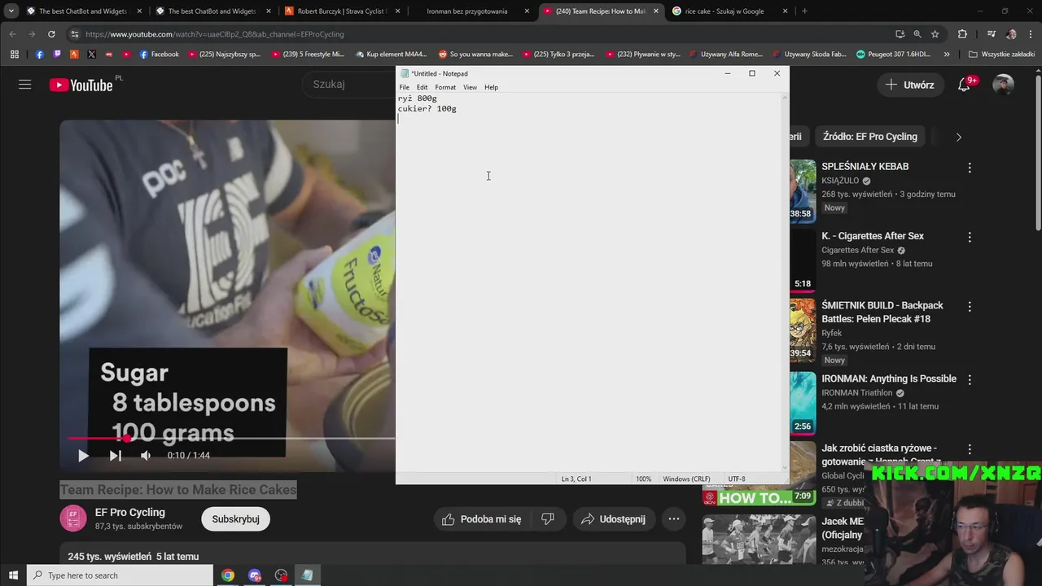Screen dimensions: 1042x586
Task: Open the apps grid in bookmarks bar
Action: coord(14,55)
